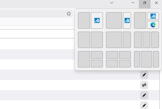Snap to the large left zone beside the Edge layout
This screenshot has height=109, width=162.
click(140, 20)
